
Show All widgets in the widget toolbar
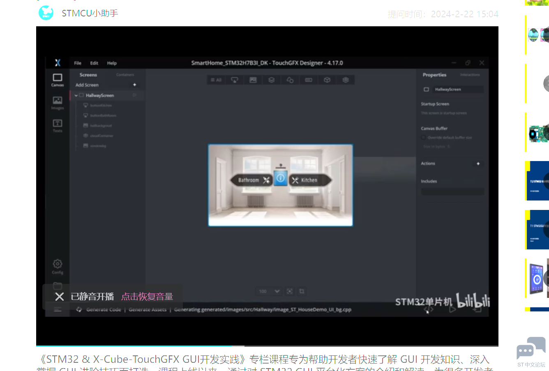(x=216, y=80)
